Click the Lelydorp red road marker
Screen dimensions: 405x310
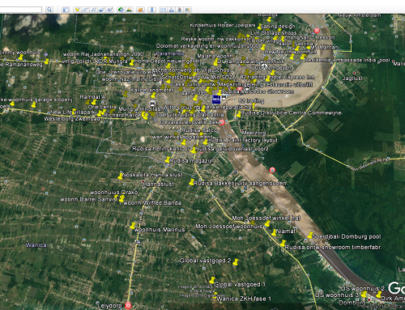pos(128,305)
